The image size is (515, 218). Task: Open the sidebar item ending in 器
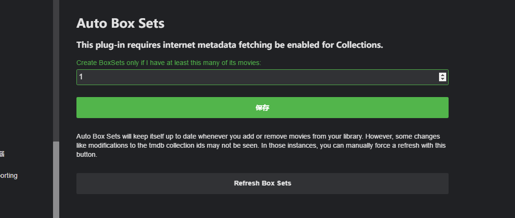(x=2, y=154)
